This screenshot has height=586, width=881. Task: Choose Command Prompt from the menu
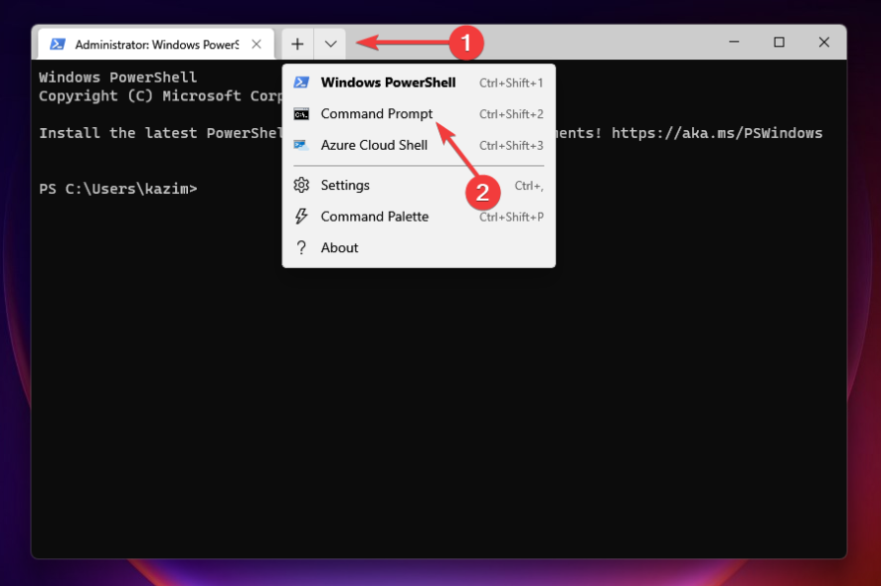(419, 114)
